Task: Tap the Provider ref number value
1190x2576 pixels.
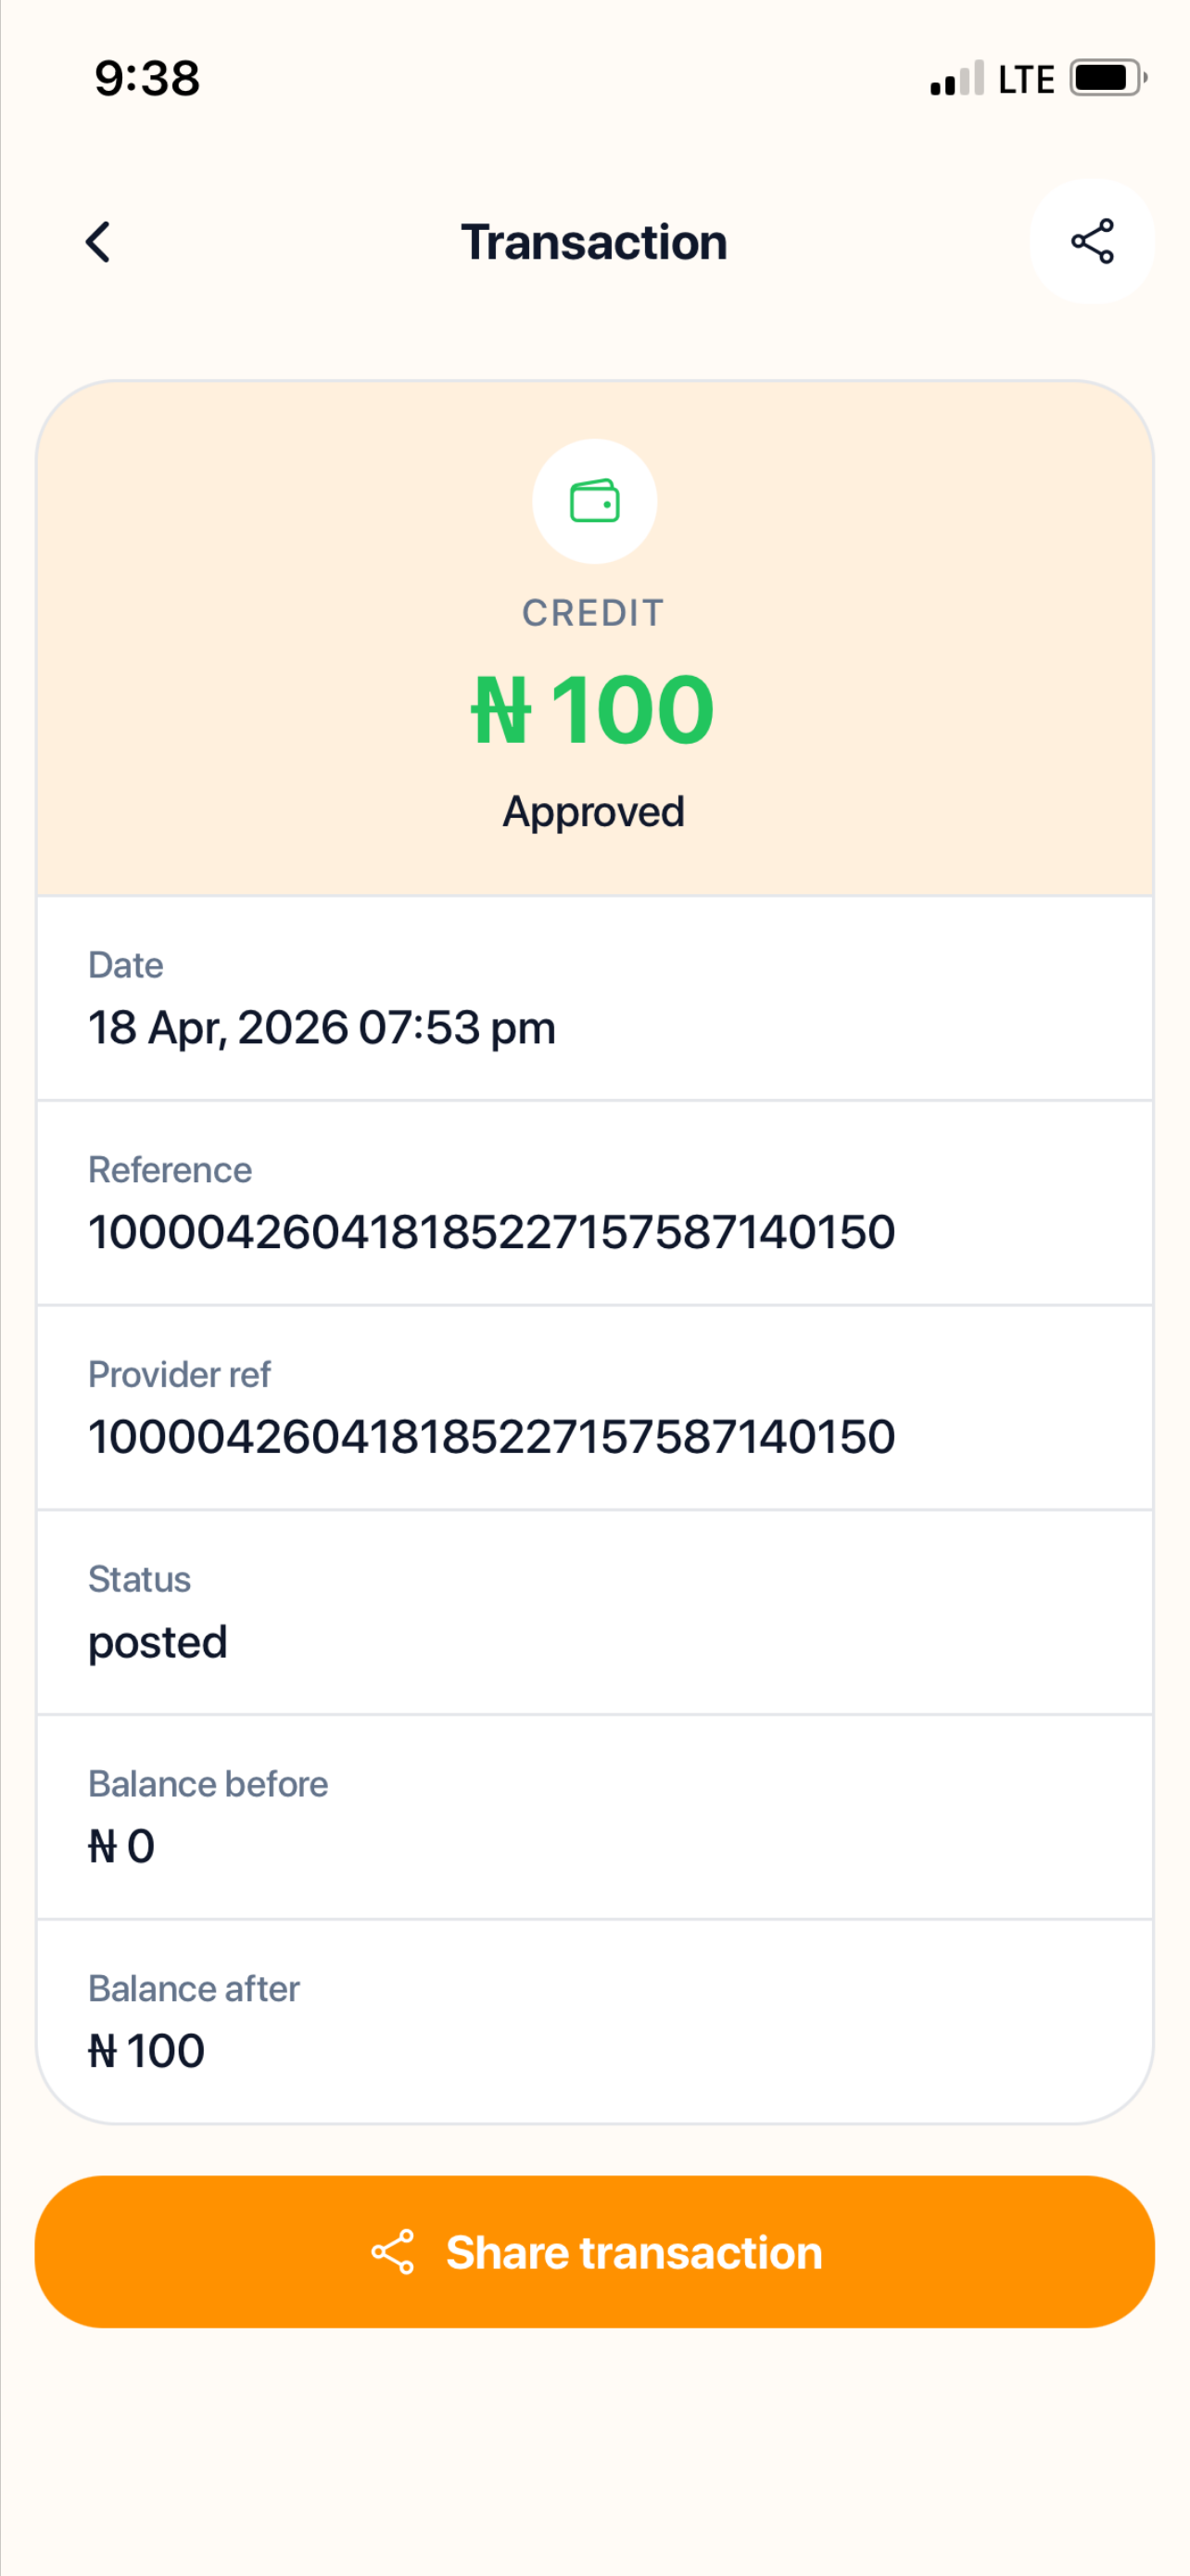Action: coord(491,1437)
